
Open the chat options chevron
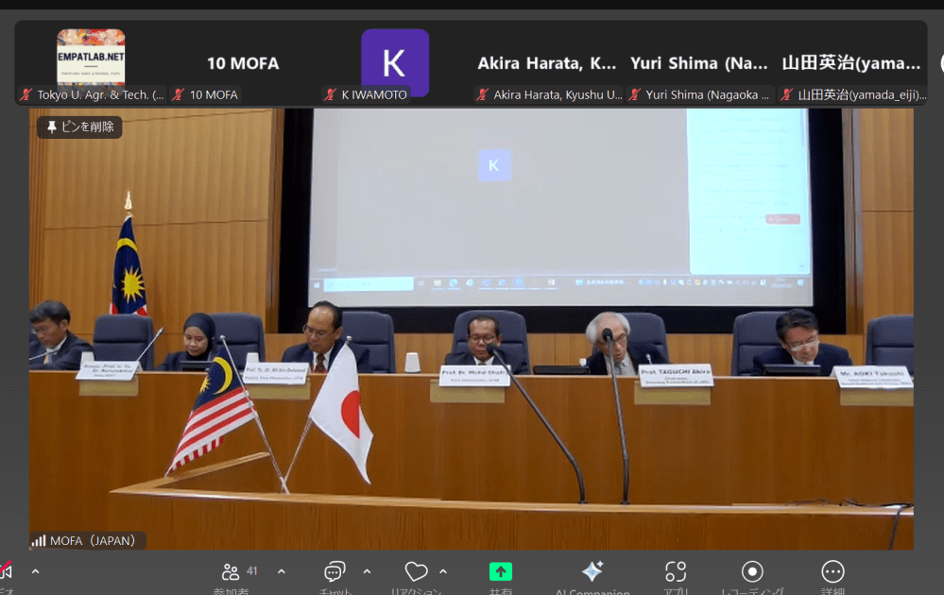coord(367,570)
